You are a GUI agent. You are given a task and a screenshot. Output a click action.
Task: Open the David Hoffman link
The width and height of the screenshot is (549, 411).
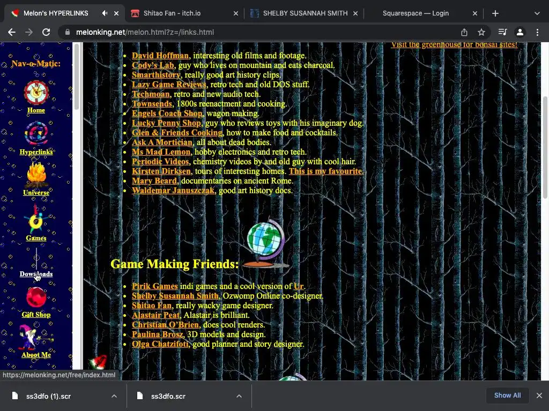(x=160, y=56)
